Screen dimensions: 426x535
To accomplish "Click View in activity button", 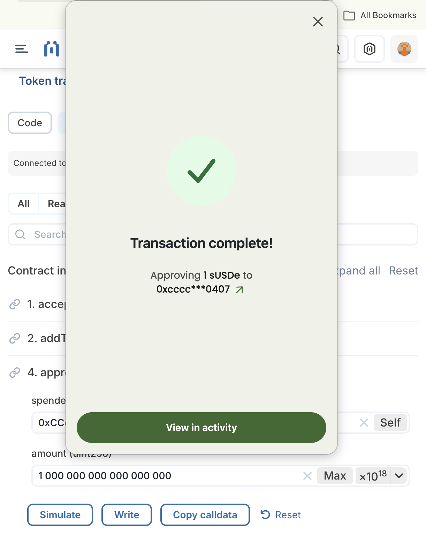I will pos(201,428).
